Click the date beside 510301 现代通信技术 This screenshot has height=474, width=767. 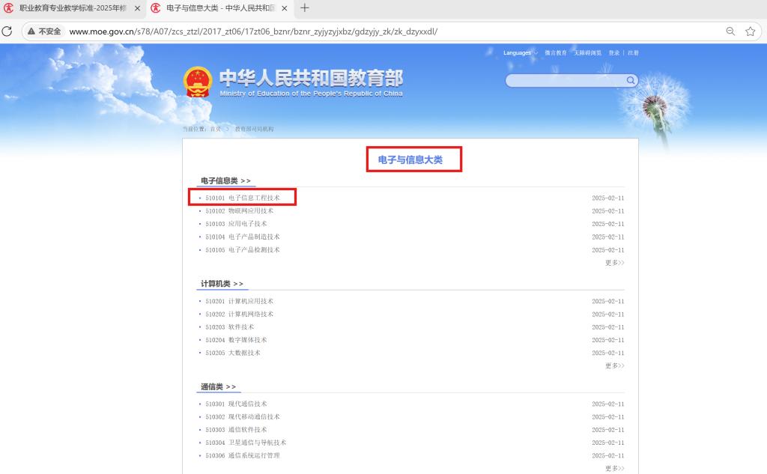(608, 404)
